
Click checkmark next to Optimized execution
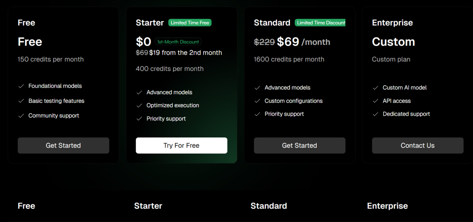point(139,106)
